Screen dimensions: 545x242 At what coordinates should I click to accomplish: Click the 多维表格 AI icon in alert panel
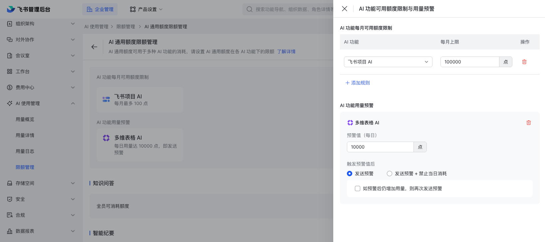pos(350,123)
